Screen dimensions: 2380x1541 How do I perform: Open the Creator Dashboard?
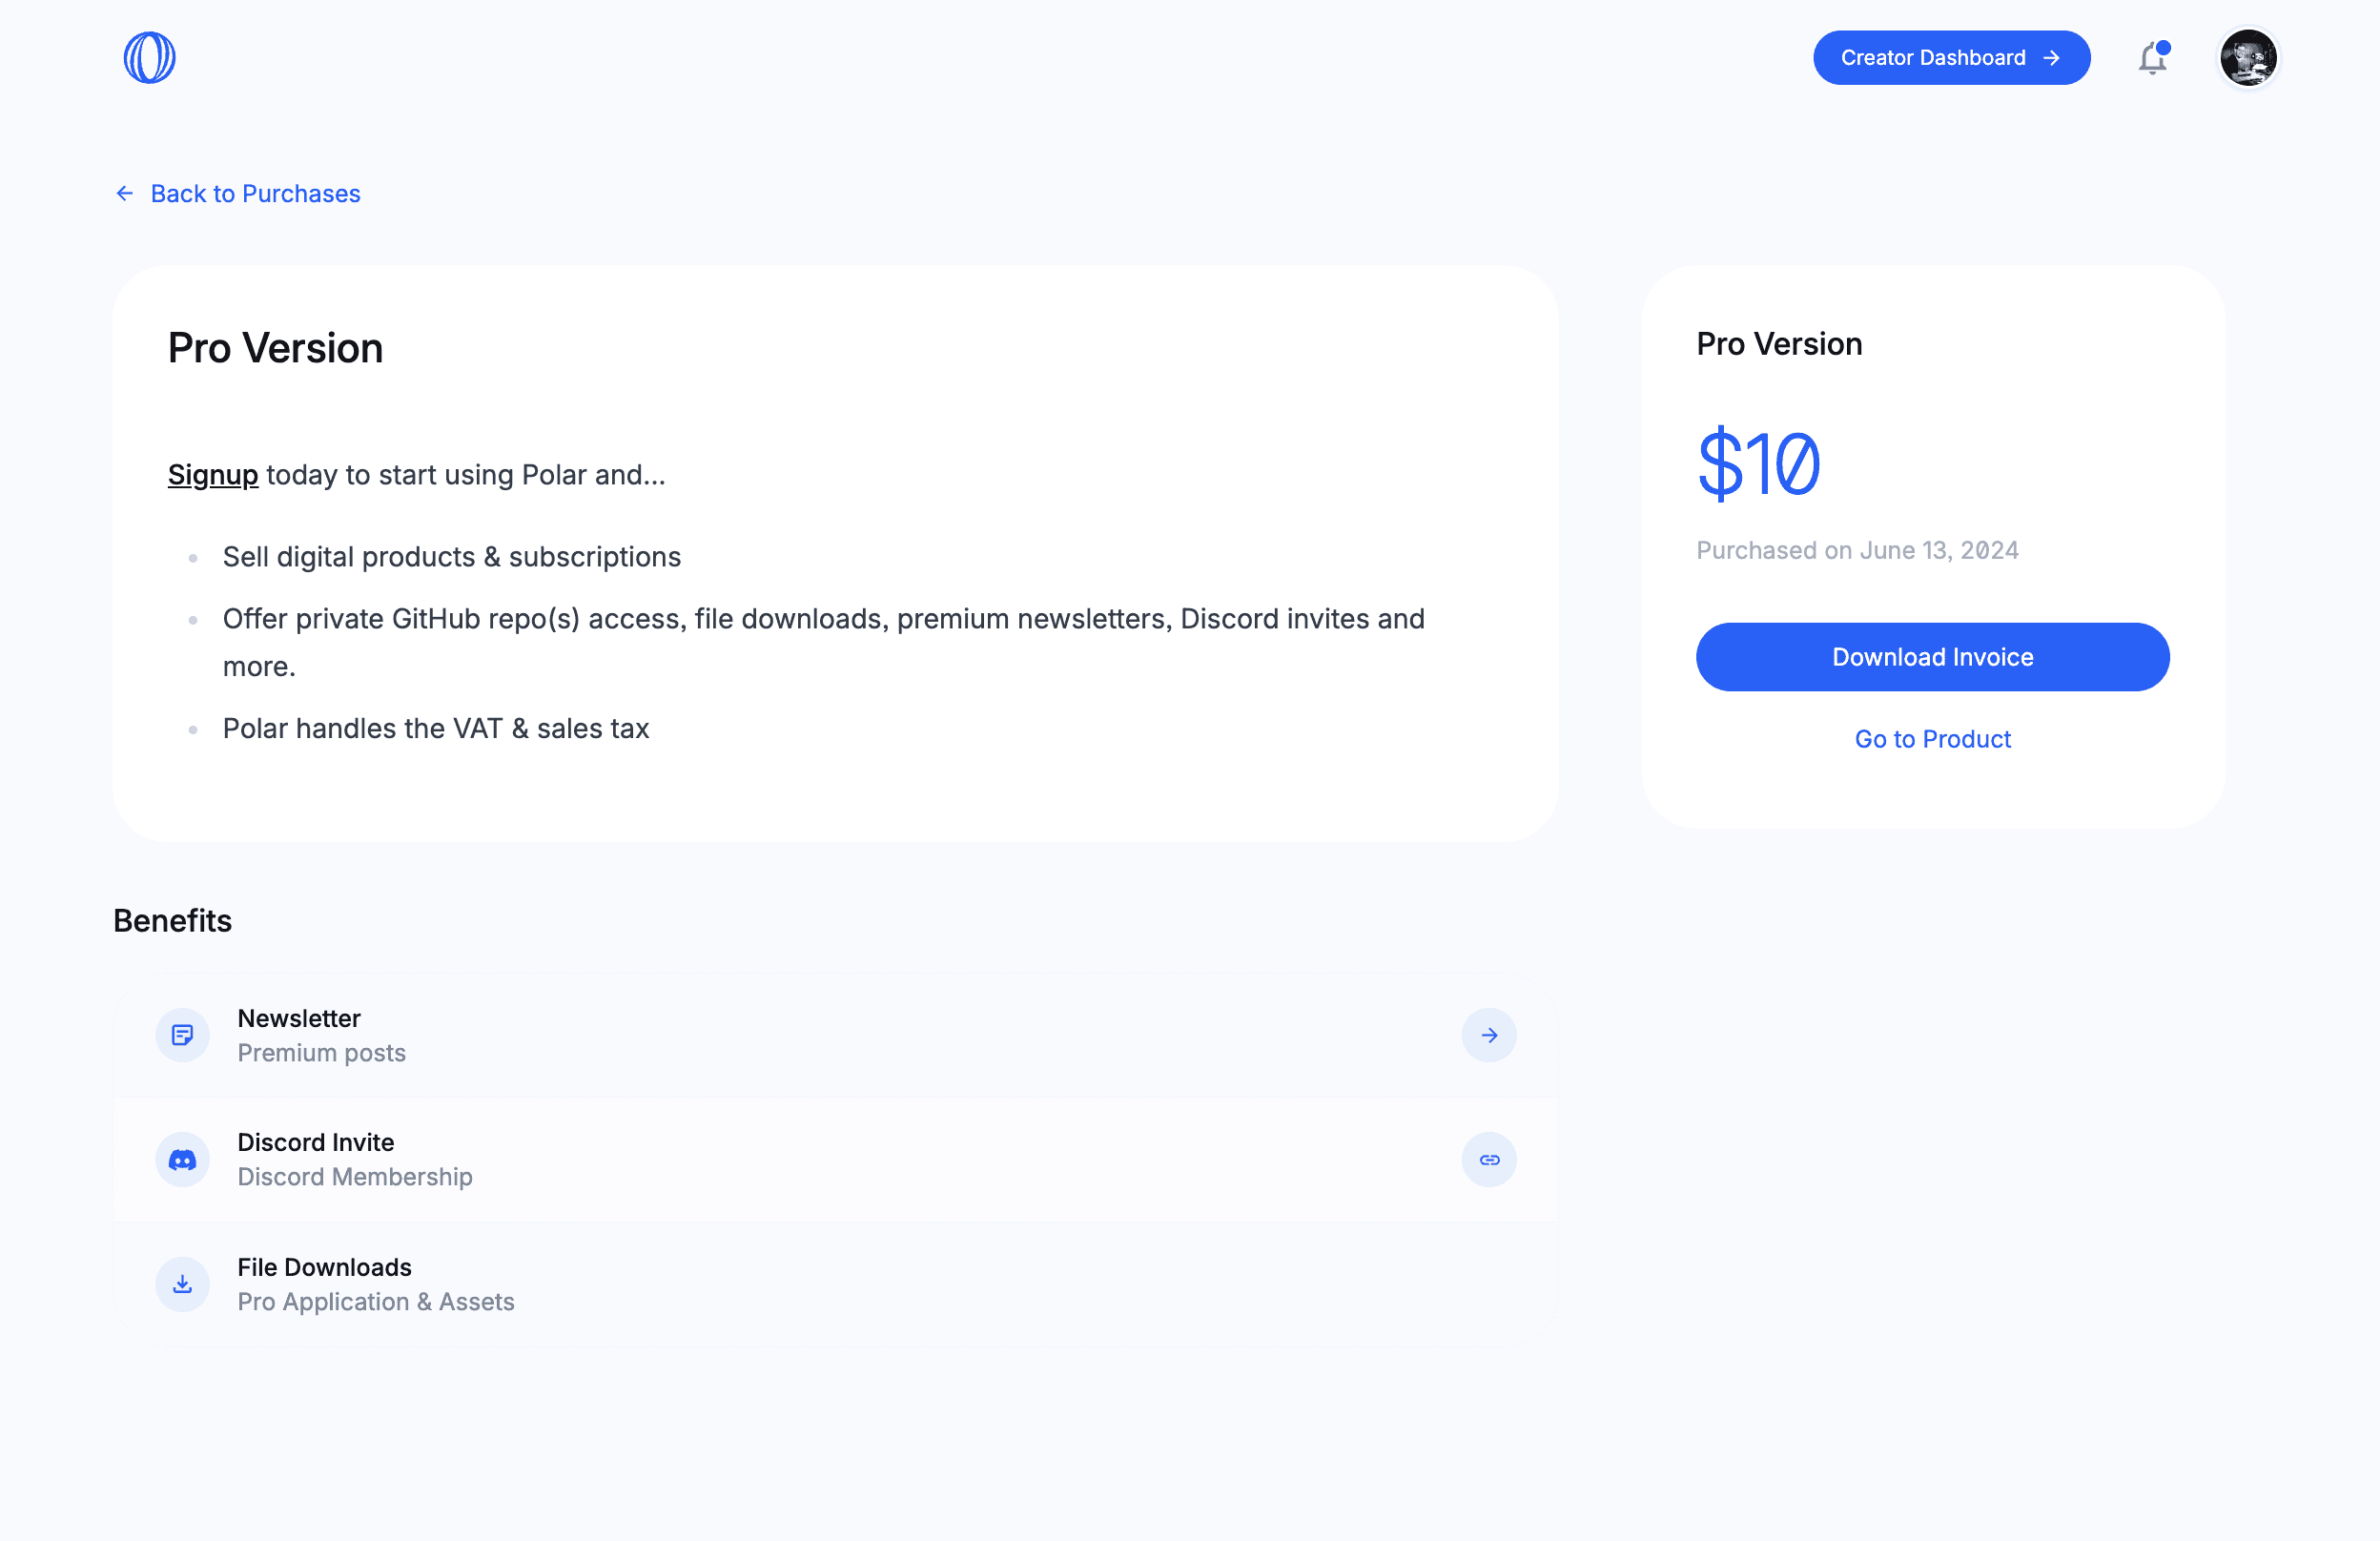click(x=1950, y=57)
